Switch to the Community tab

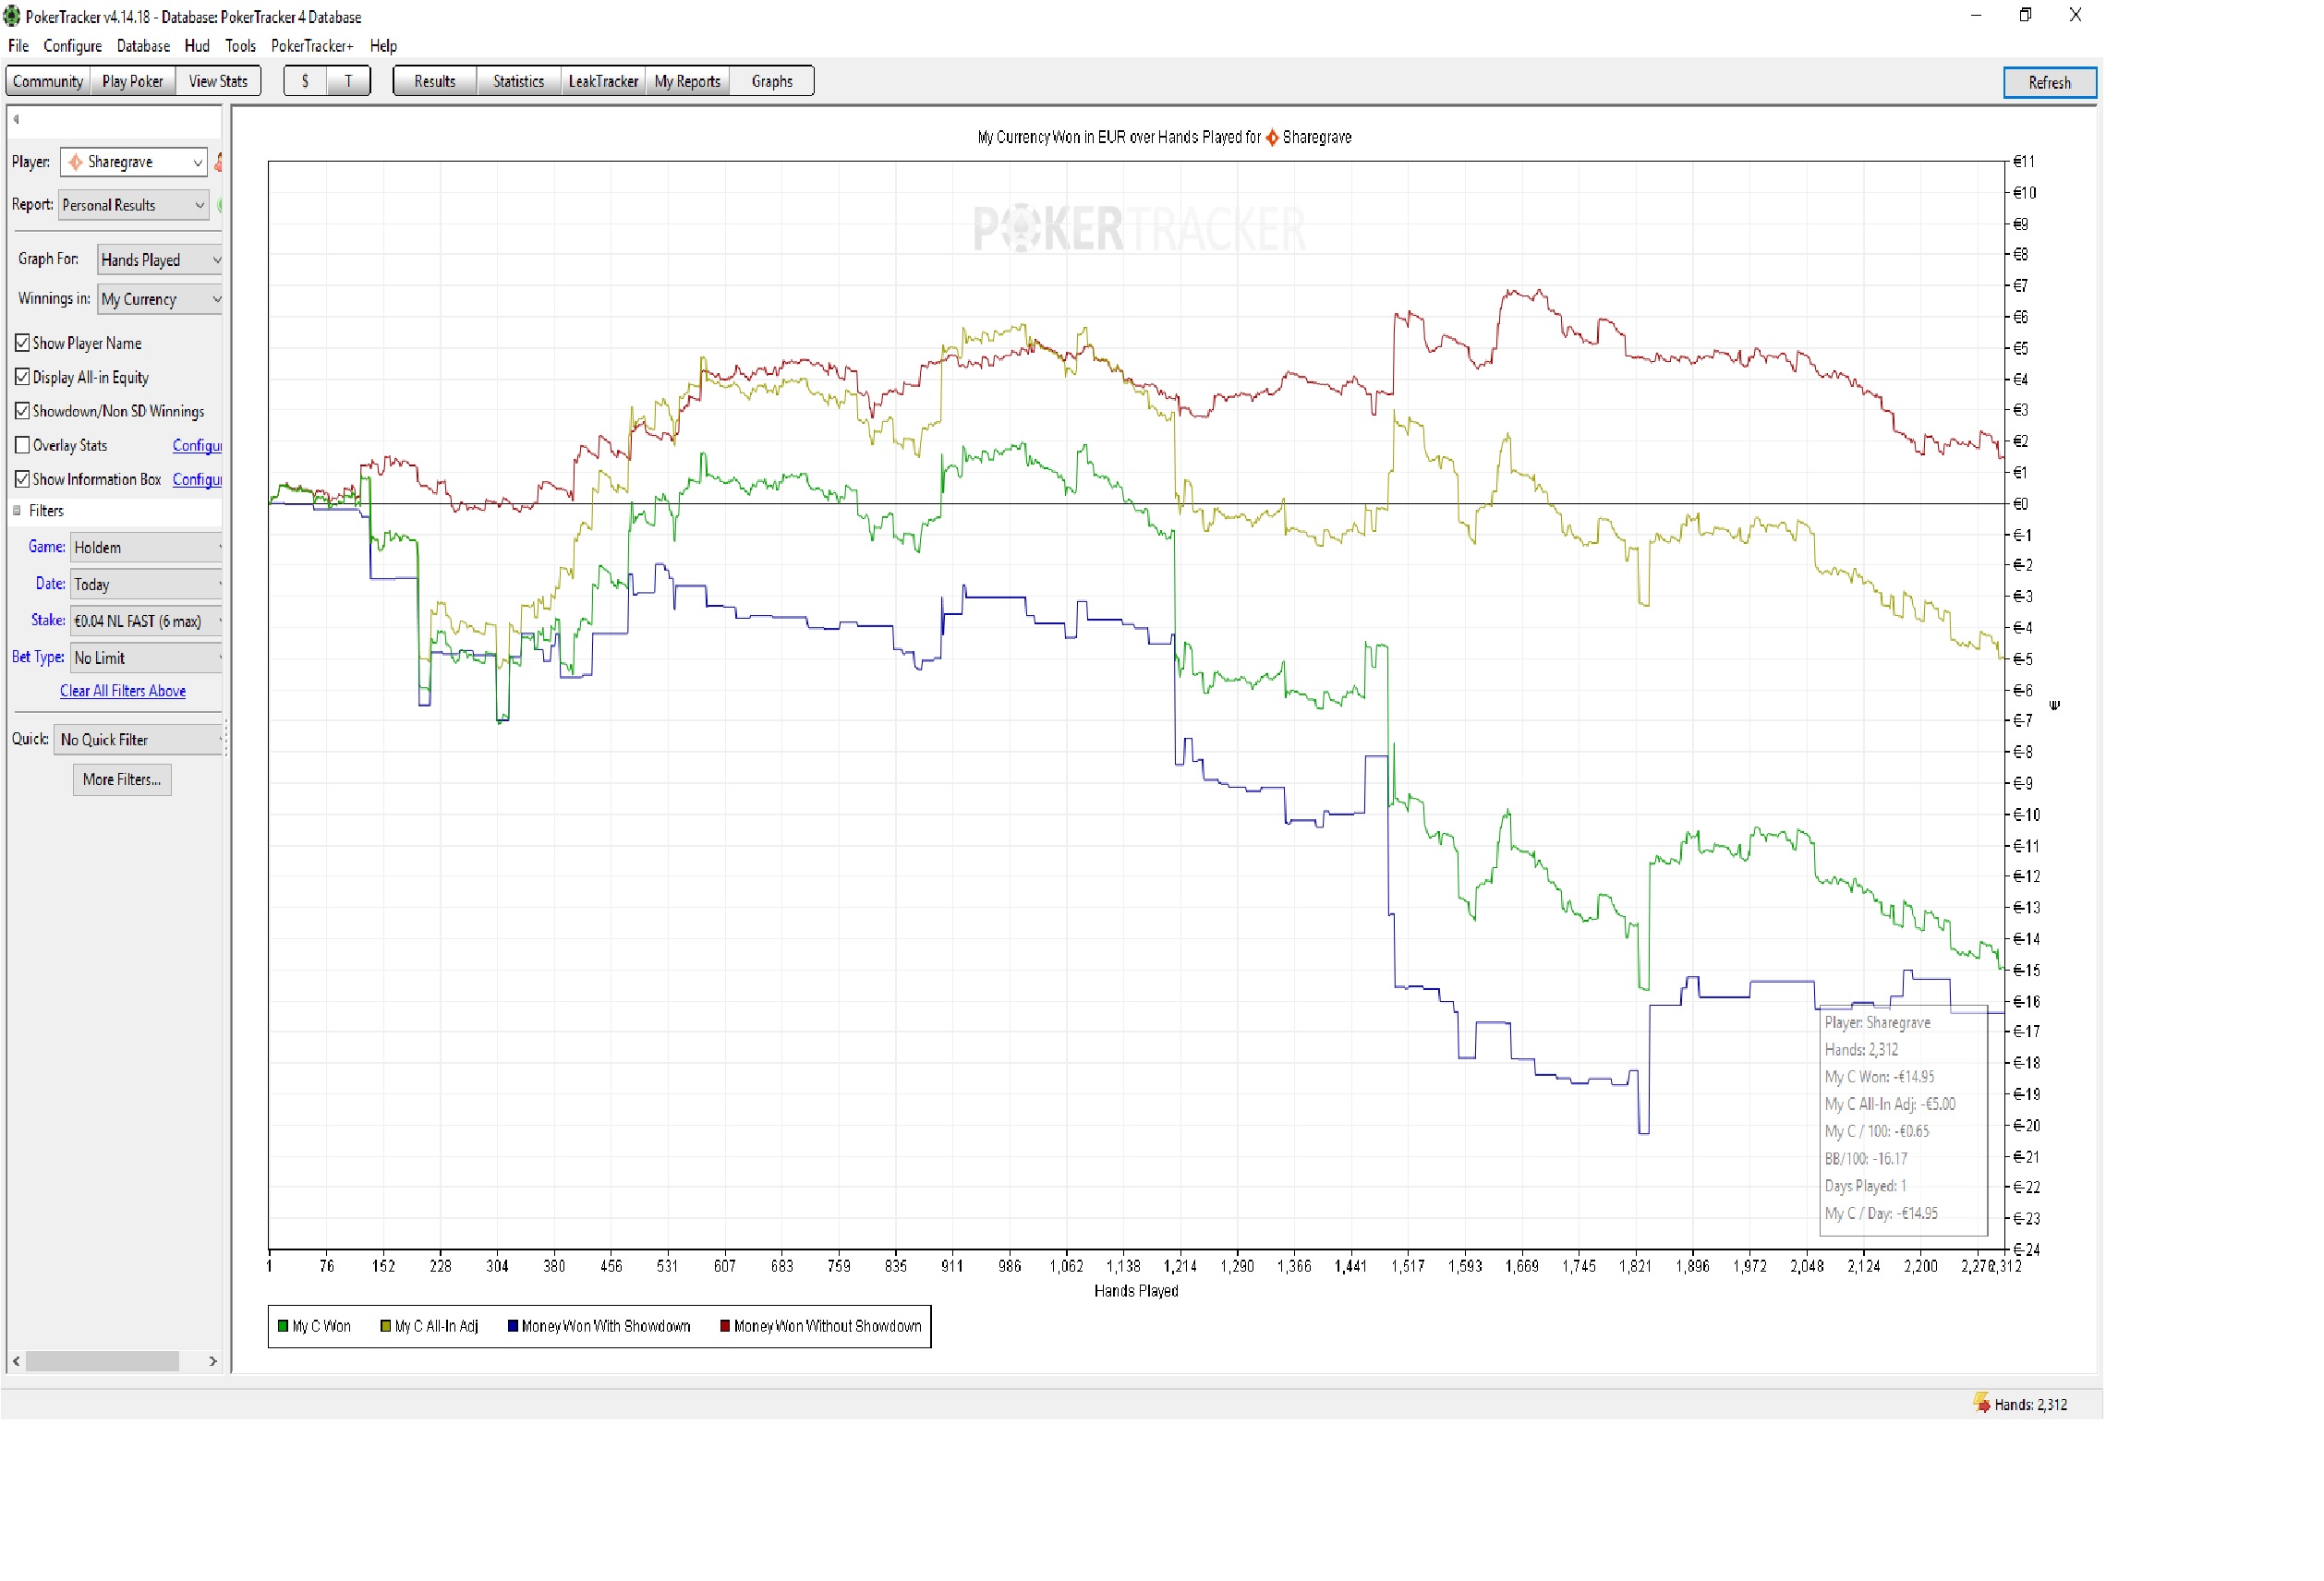(48, 81)
